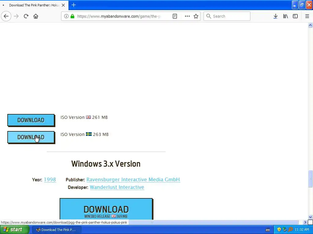The image size is (313, 234).
Task: Click the 11:32 AM system clock
Action: (302, 230)
